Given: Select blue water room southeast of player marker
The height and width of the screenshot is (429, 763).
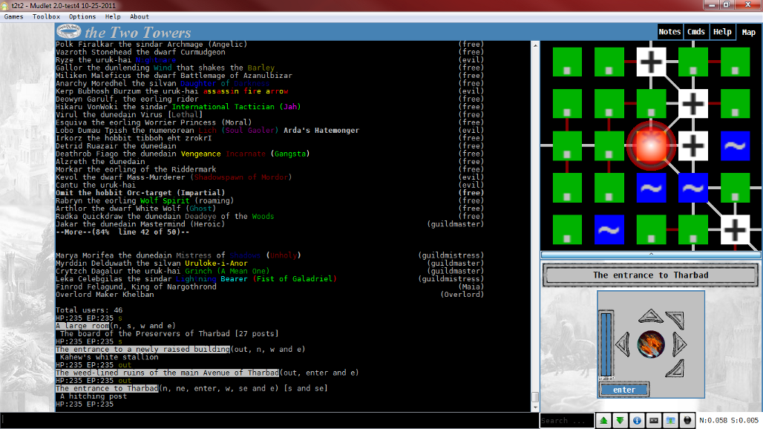Looking at the screenshot, I should click(x=693, y=188).
